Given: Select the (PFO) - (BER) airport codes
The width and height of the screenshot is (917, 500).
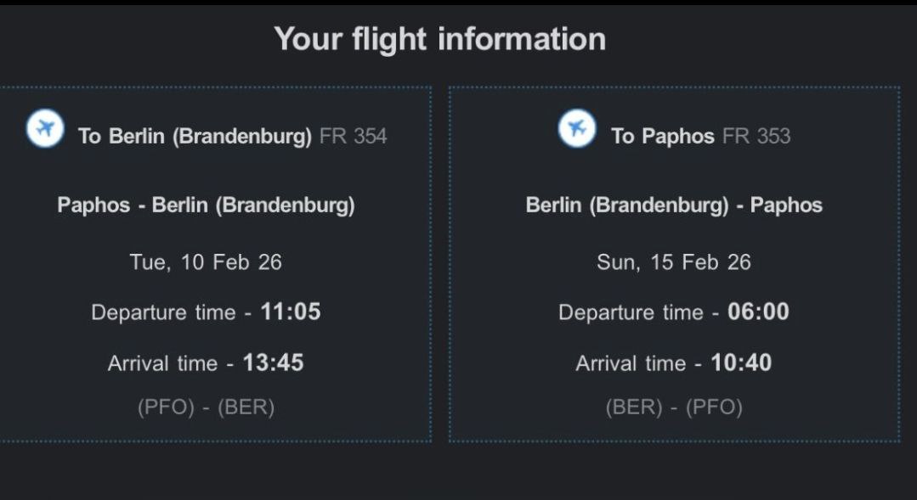Looking at the screenshot, I should [206, 407].
